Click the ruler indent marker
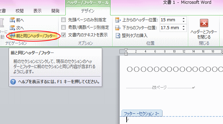223x124 pixels. click(x=126, y=52)
